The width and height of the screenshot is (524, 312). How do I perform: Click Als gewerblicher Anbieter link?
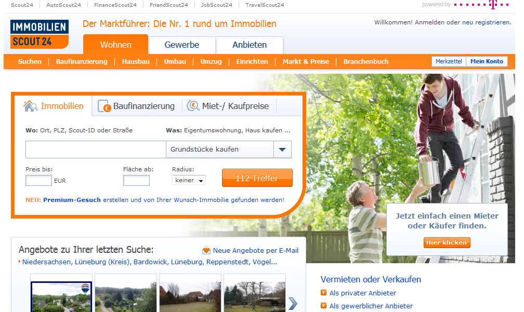(371, 306)
